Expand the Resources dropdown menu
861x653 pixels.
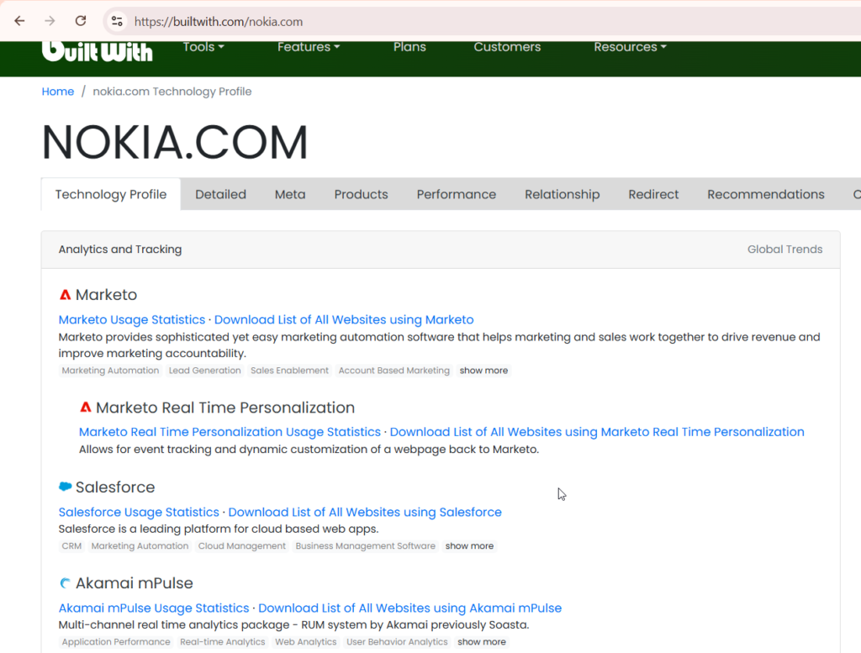(630, 47)
